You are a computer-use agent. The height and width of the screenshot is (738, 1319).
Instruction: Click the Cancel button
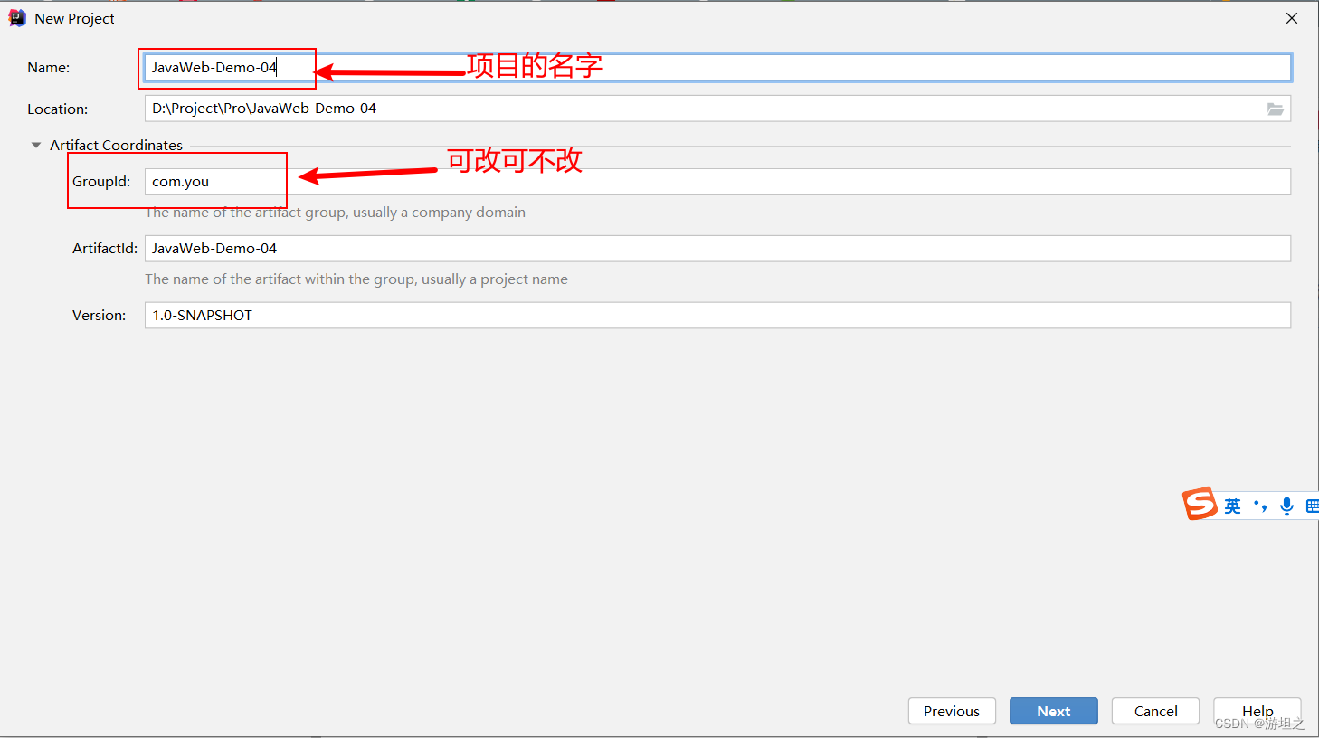pos(1155,711)
